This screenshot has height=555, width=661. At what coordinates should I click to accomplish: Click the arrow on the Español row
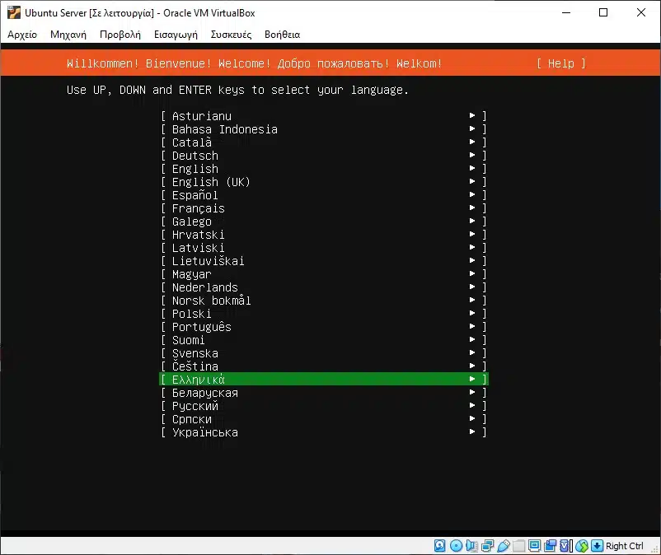click(x=472, y=194)
